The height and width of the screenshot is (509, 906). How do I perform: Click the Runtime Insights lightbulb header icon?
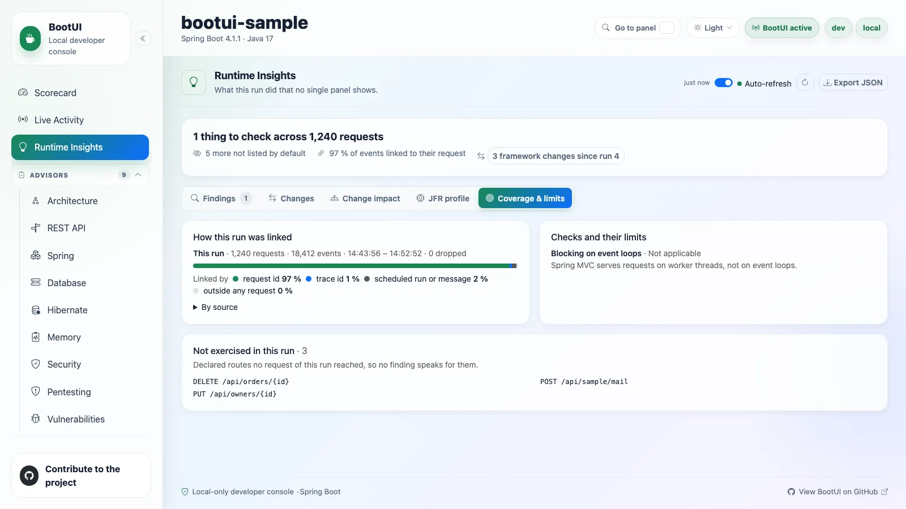(x=194, y=83)
